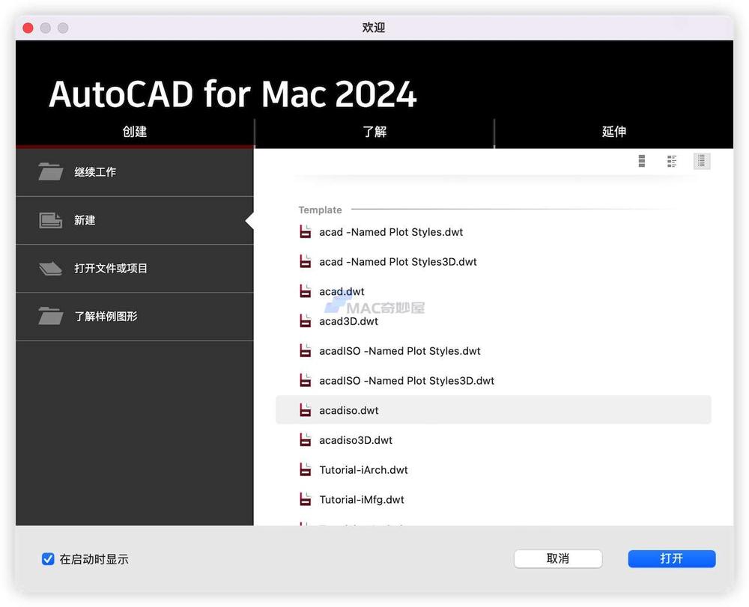This screenshot has width=749, height=607.
Task: Click the stacked sheets icon beside 打开文件或项目
Action: click(x=51, y=269)
